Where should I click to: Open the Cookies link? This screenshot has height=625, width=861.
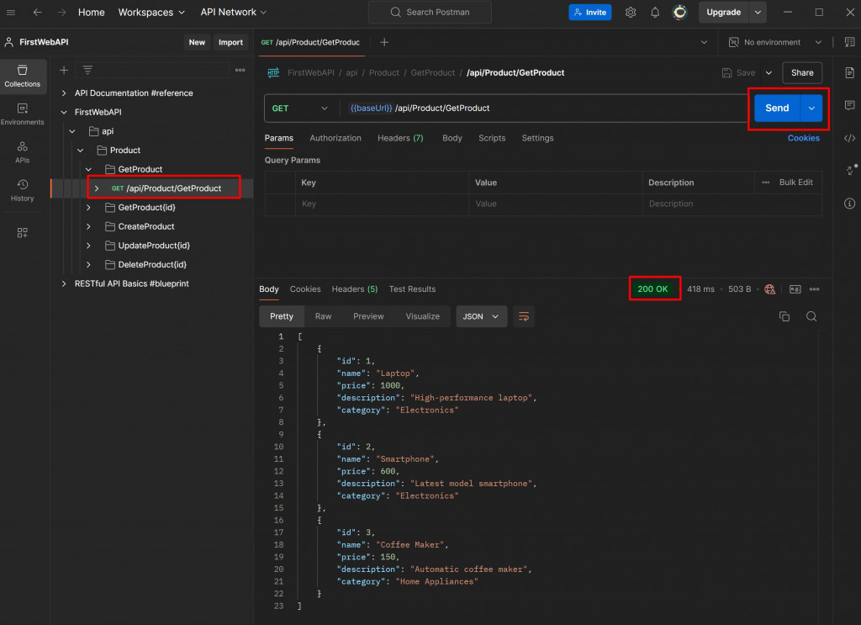[x=803, y=139]
